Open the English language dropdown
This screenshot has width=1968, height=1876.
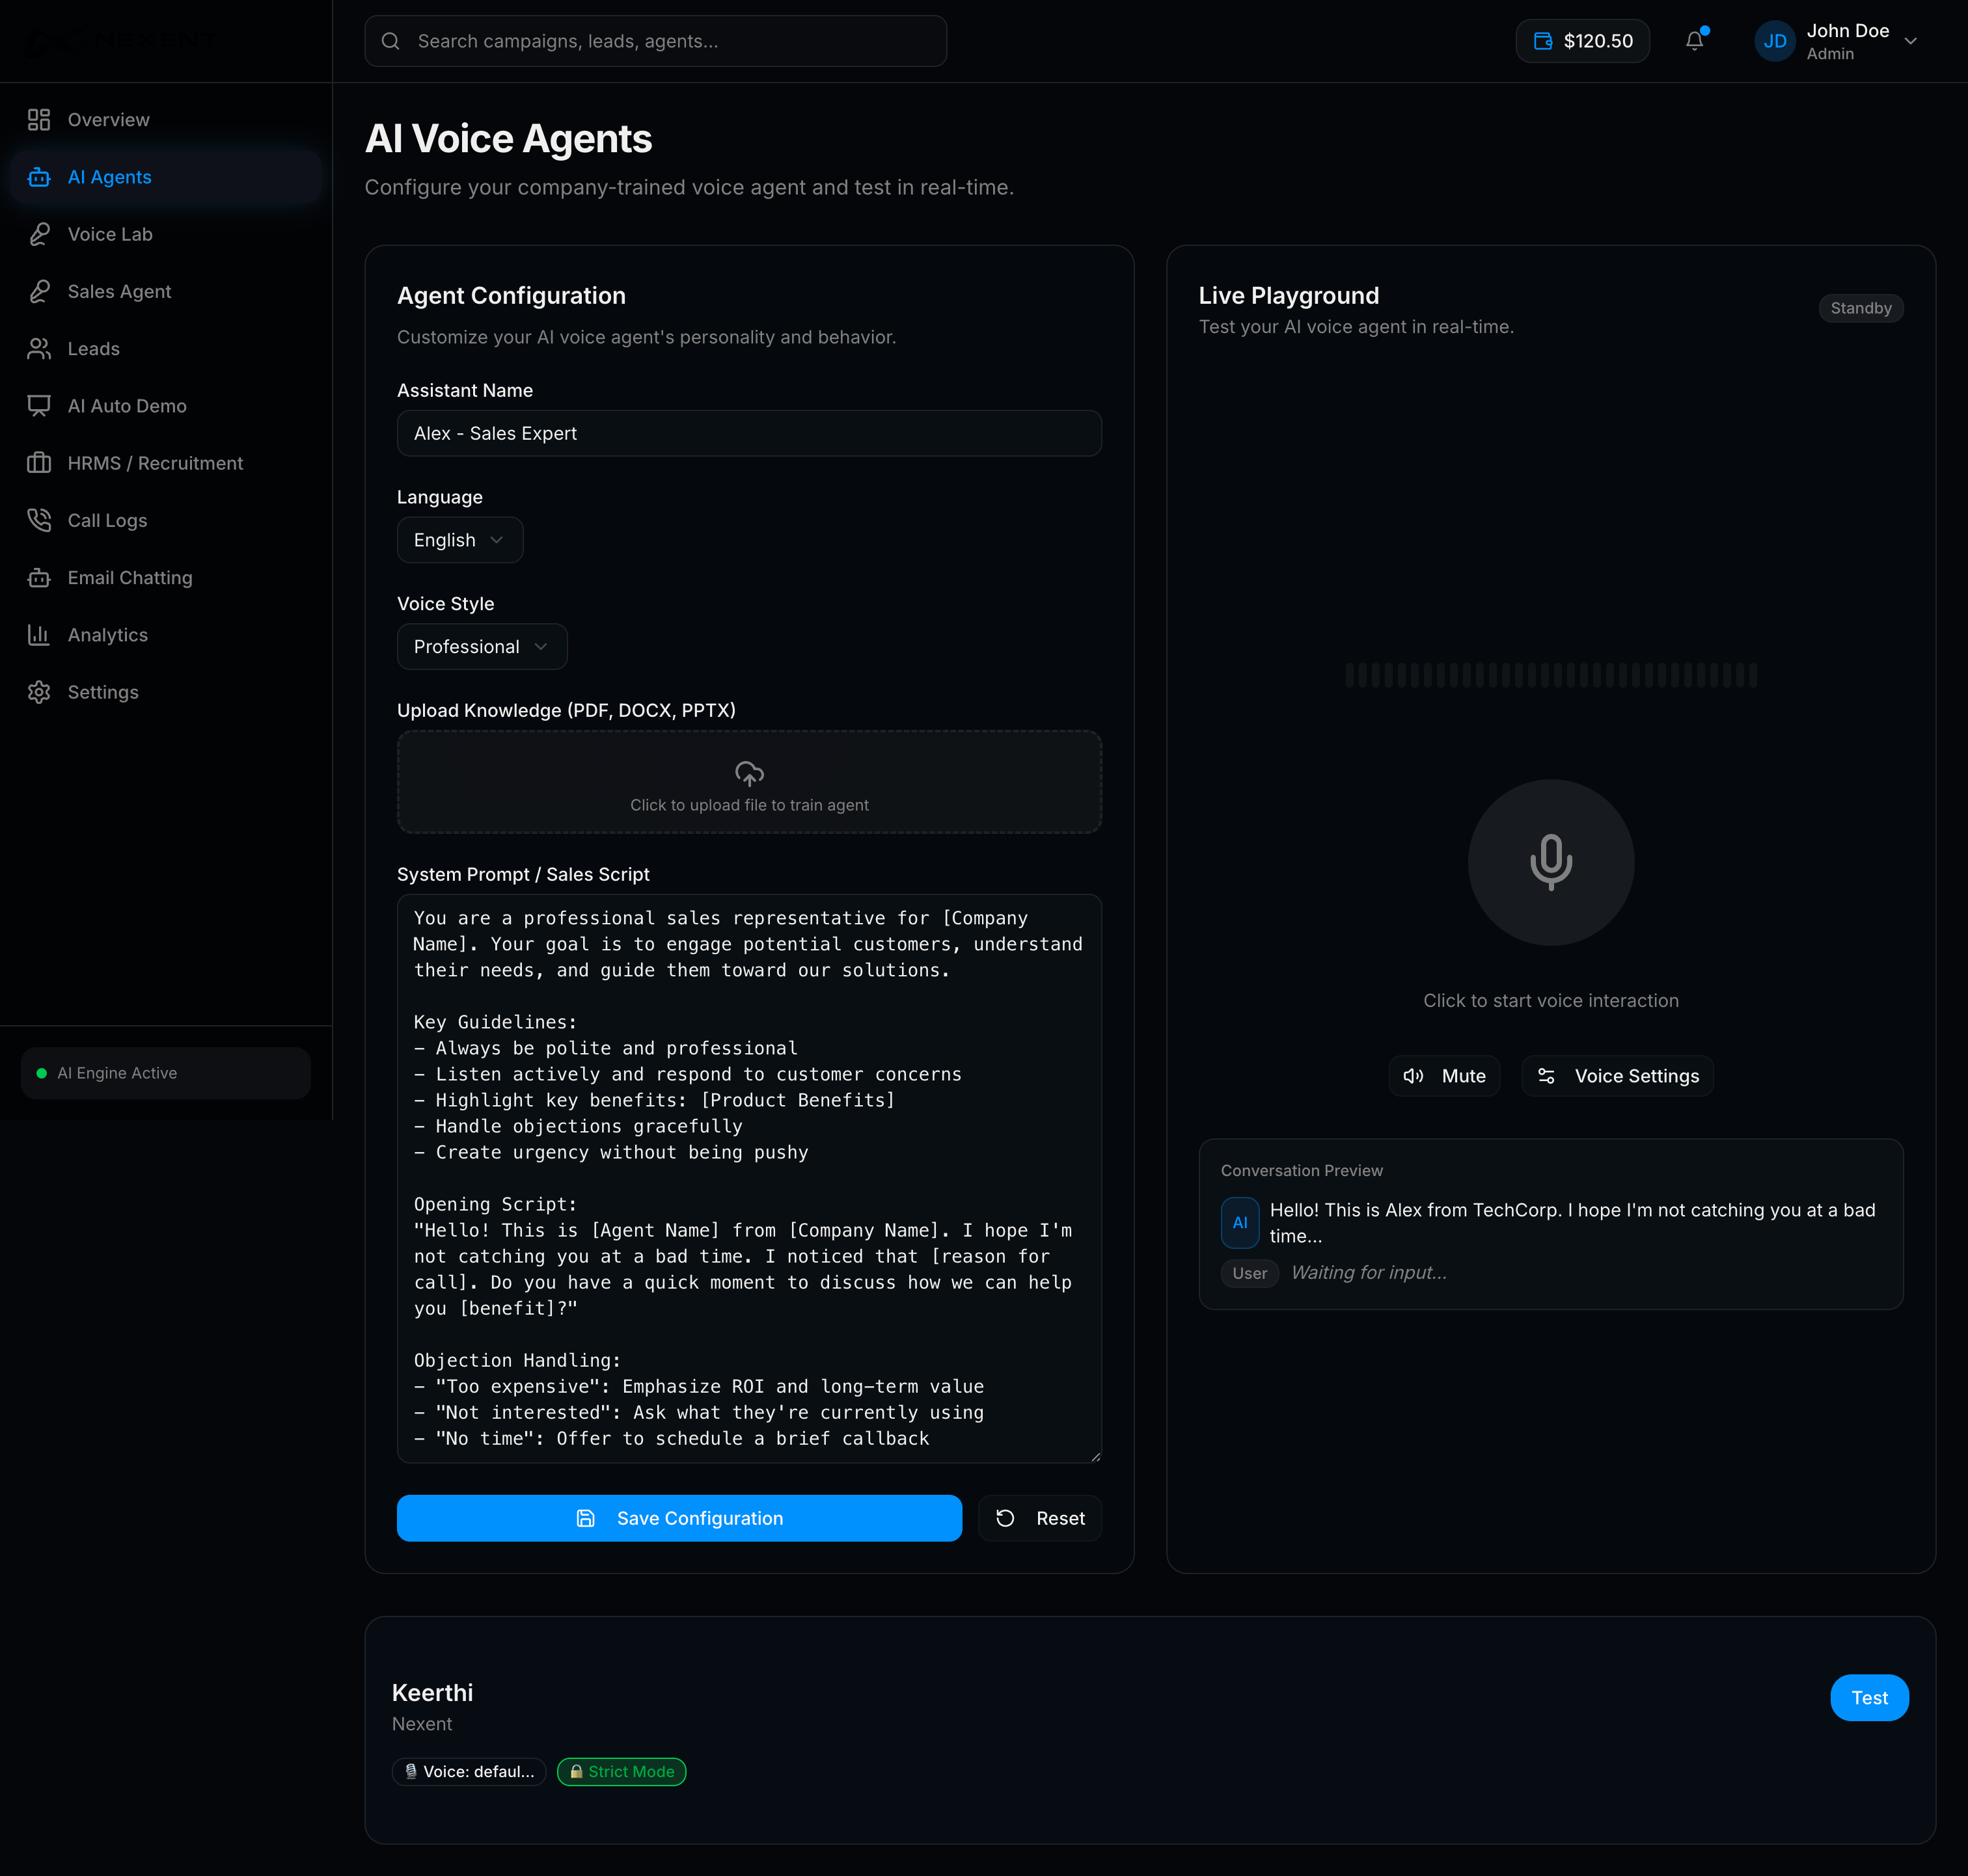click(460, 540)
